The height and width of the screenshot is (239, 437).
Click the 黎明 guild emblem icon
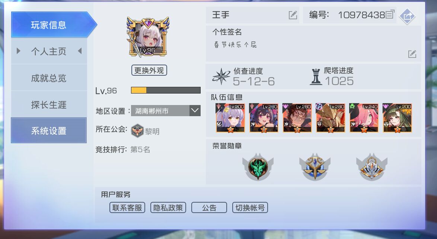coord(137,131)
